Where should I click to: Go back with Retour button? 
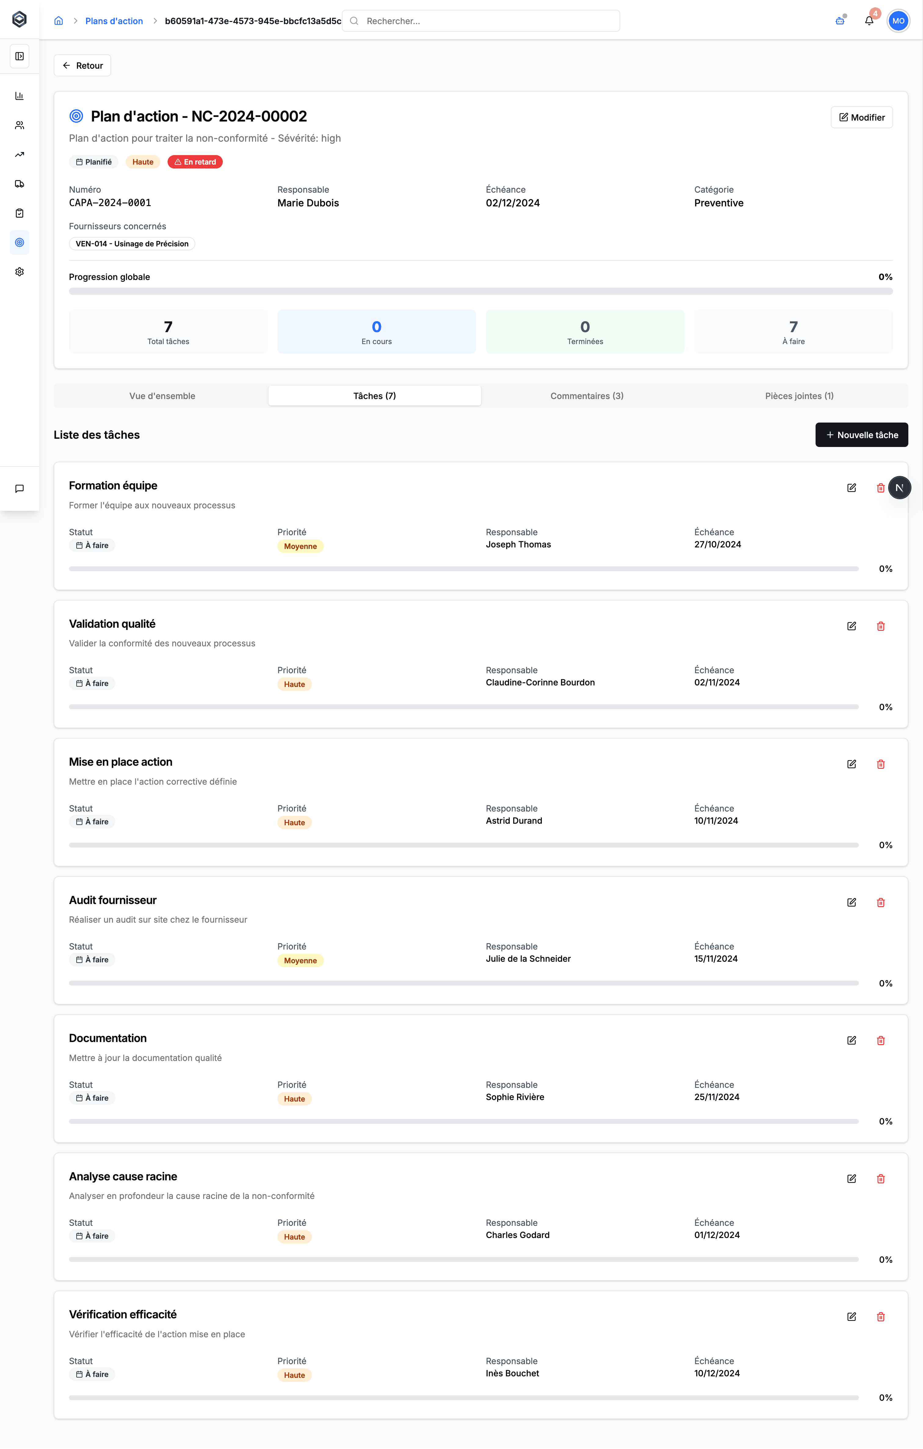click(x=82, y=66)
